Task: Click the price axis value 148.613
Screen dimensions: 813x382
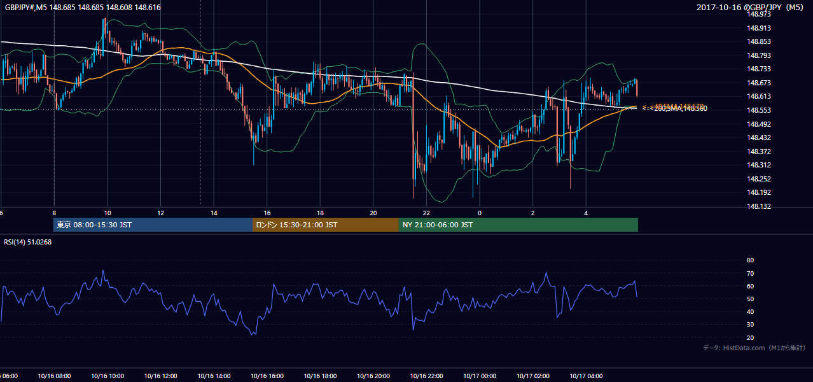Action: (x=759, y=96)
